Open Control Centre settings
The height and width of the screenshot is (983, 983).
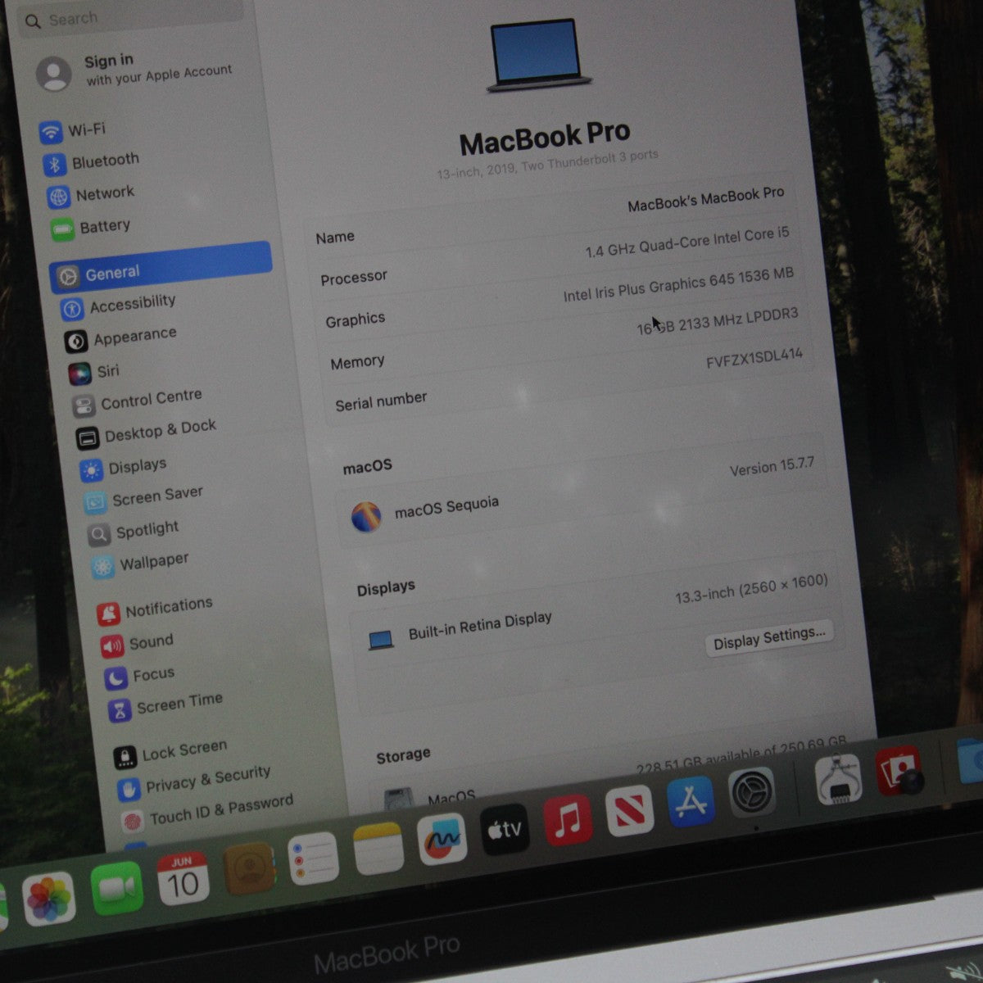[x=137, y=401]
